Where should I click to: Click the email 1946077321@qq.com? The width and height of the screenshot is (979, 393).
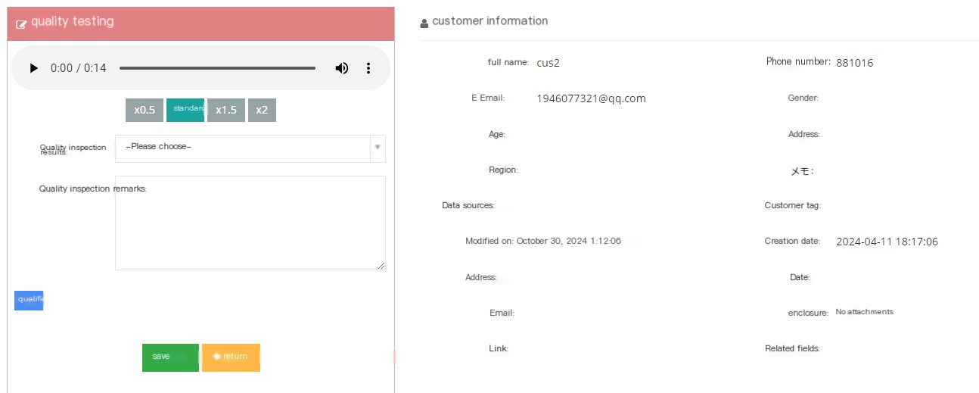click(591, 98)
